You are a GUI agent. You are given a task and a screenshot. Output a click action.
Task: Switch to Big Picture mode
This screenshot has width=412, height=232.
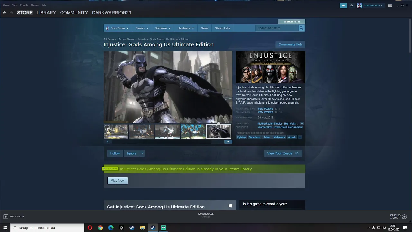coord(390,5)
